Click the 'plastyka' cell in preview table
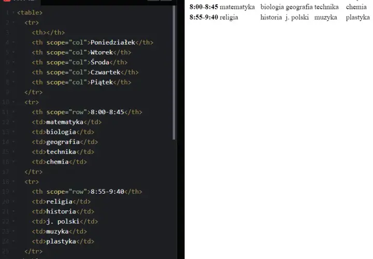This screenshot has width=373, height=259. tap(358, 18)
